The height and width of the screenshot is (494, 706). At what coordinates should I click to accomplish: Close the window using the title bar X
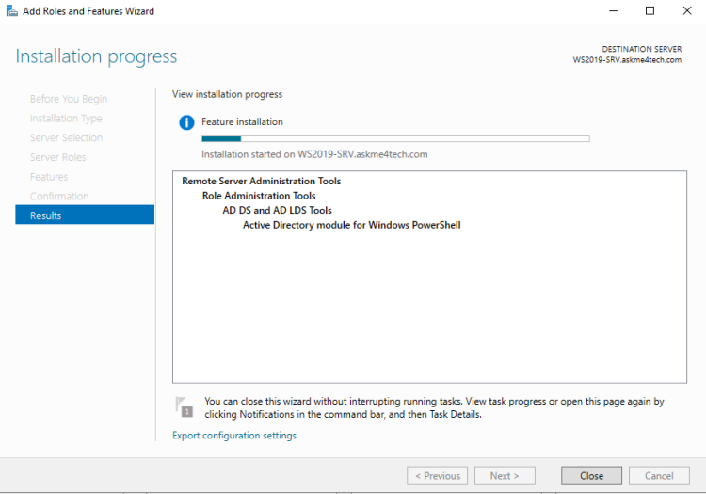pyautogui.click(x=687, y=10)
